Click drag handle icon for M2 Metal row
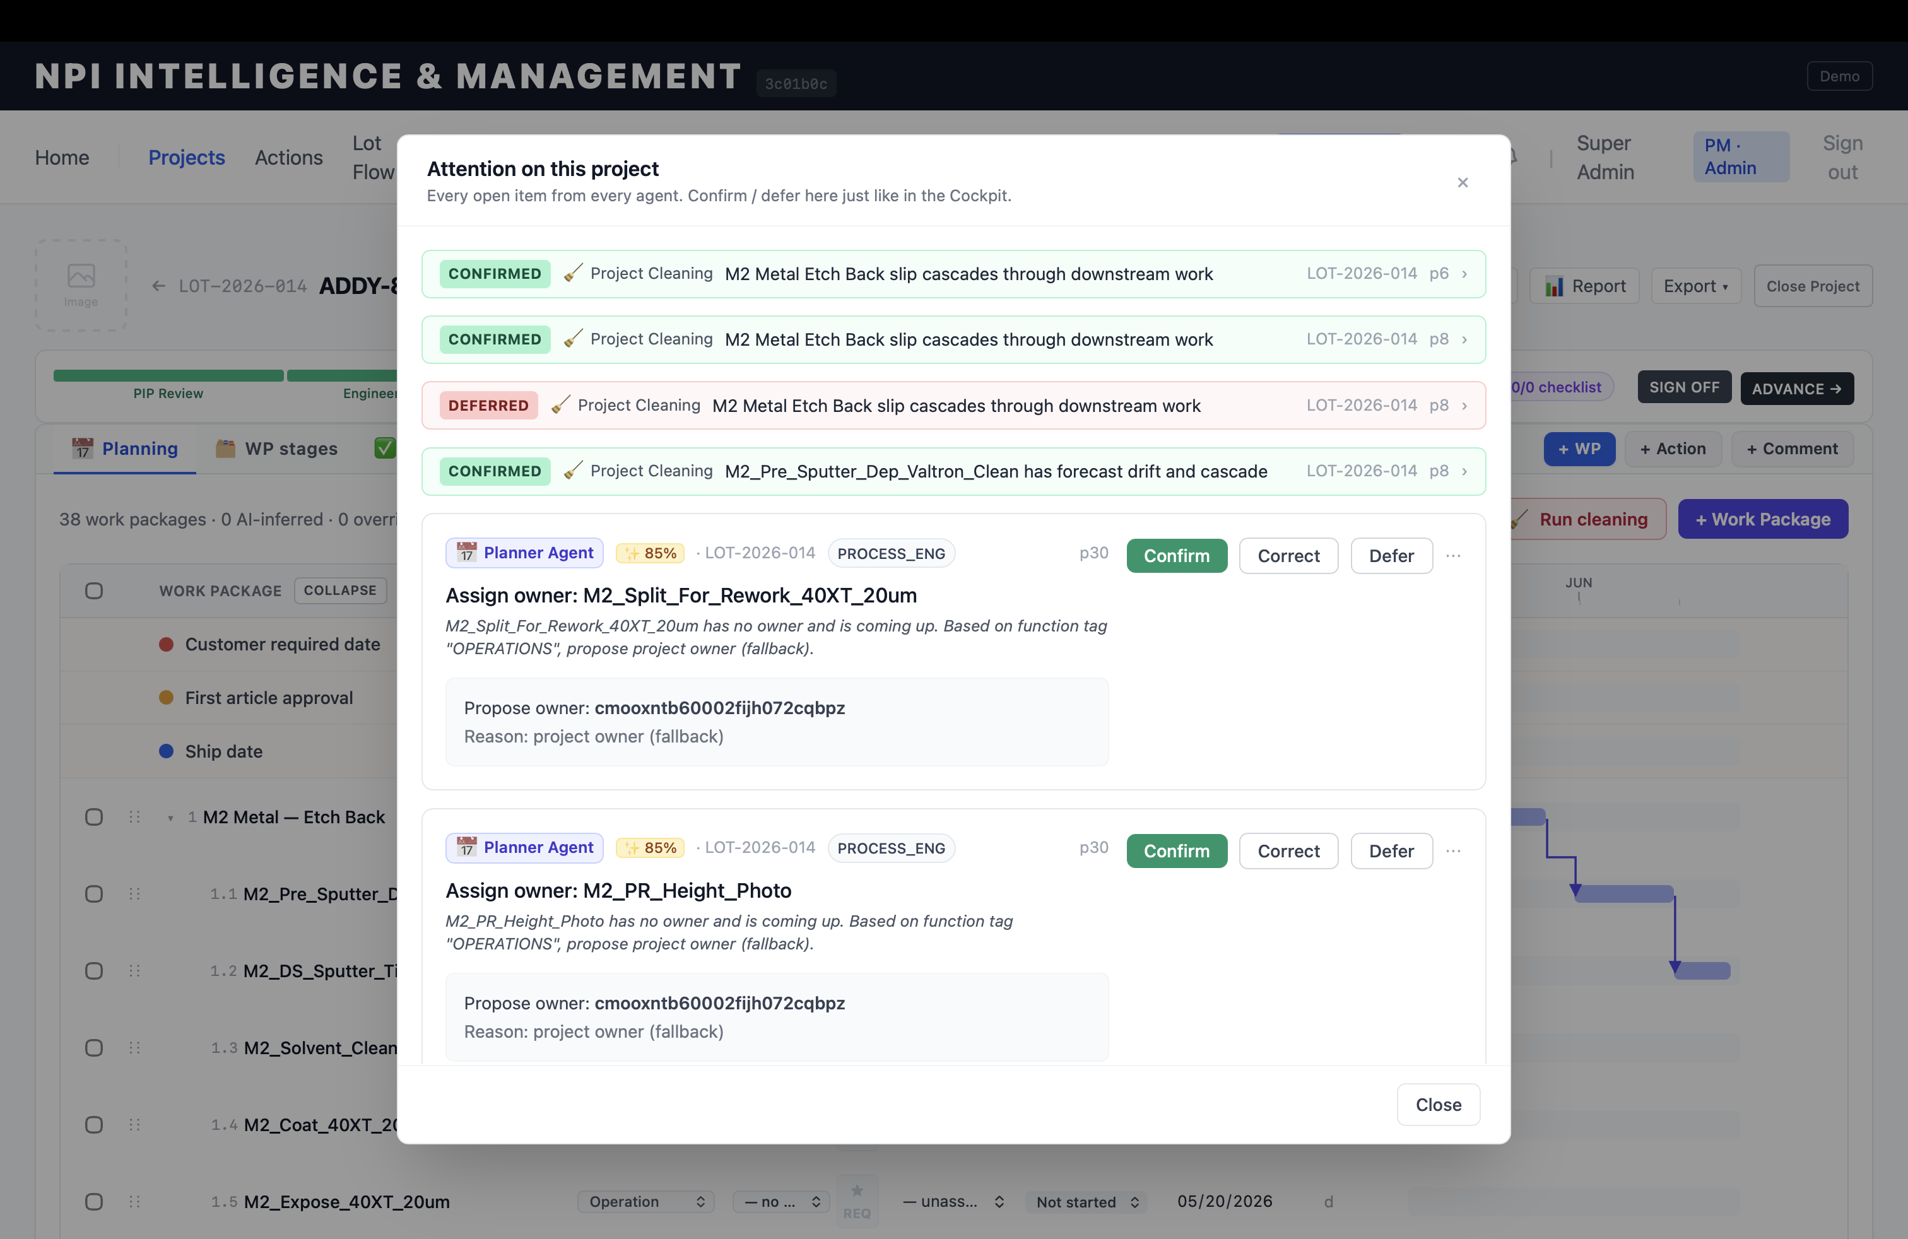This screenshot has height=1239, width=1908. pos(134,817)
